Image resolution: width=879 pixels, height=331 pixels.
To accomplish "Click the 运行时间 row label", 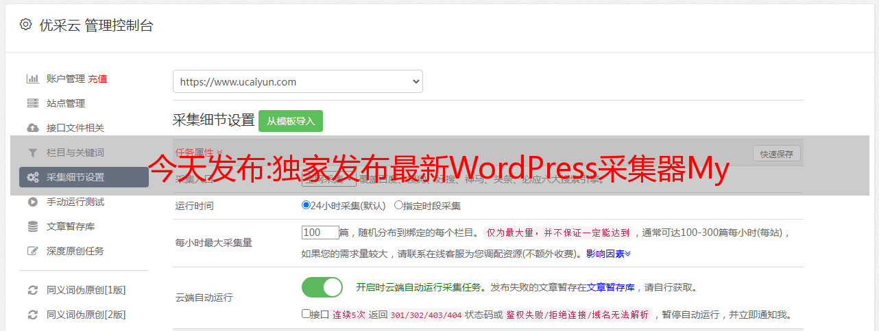I will (x=195, y=205).
